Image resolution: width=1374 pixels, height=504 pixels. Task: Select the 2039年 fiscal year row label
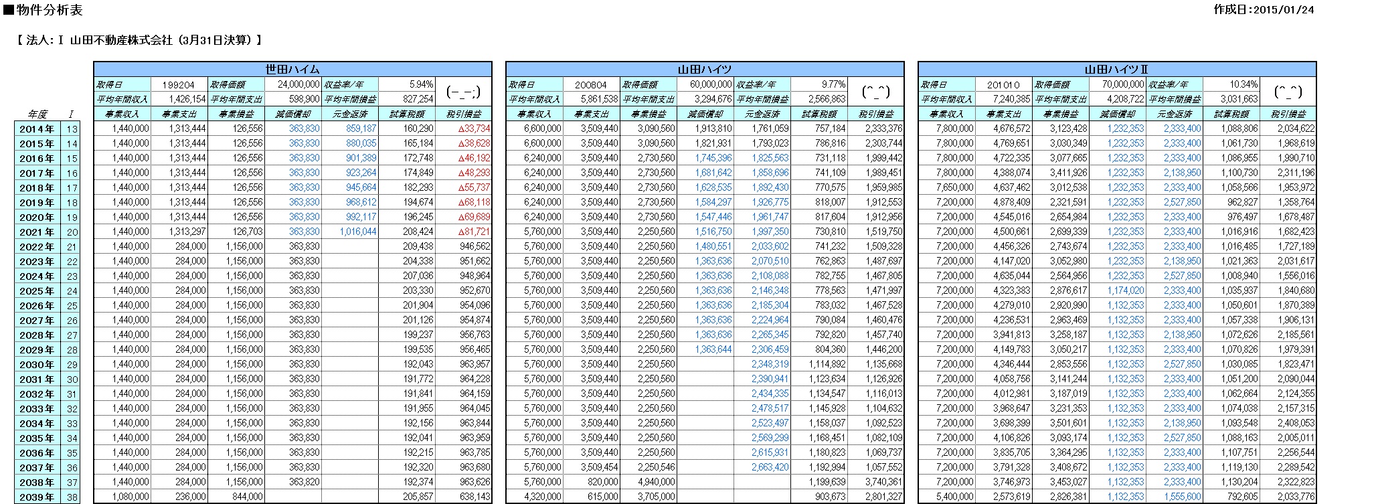pyautogui.click(x=37, y=497)
